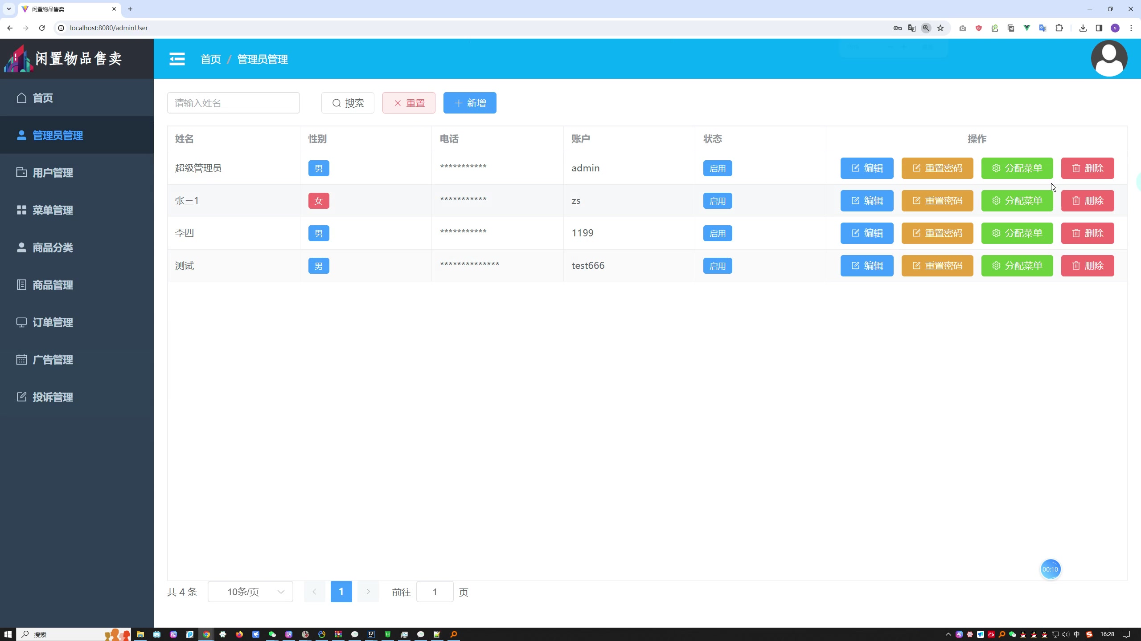
Task: Click the 重置 filter button
Action: [x=409, y=103]
